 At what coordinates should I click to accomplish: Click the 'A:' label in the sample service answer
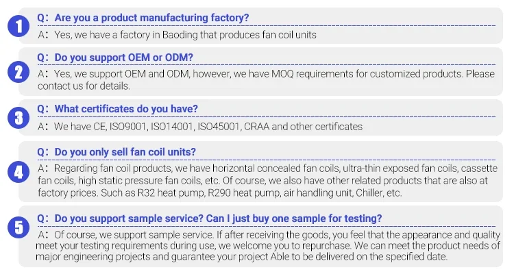click(43, 234)
